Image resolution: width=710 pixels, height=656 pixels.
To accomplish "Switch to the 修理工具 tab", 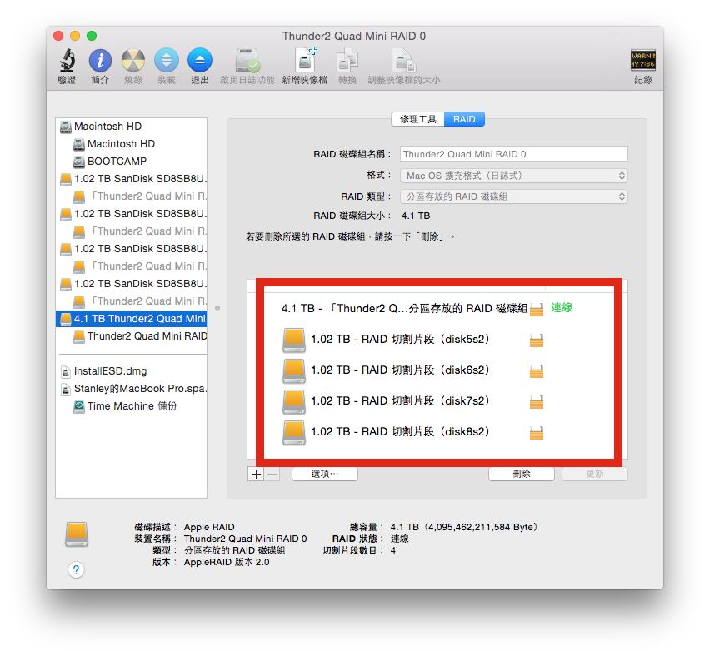I will tap(417, 119).
